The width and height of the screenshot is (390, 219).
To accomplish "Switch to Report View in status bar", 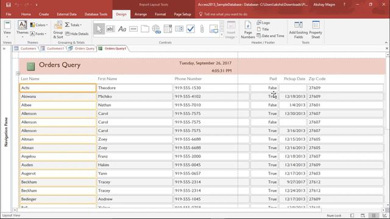I will (x=352, y=215).
